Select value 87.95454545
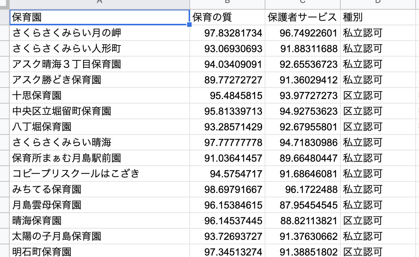The height and width of the screenshot is (257, 419). pos(302,205)
